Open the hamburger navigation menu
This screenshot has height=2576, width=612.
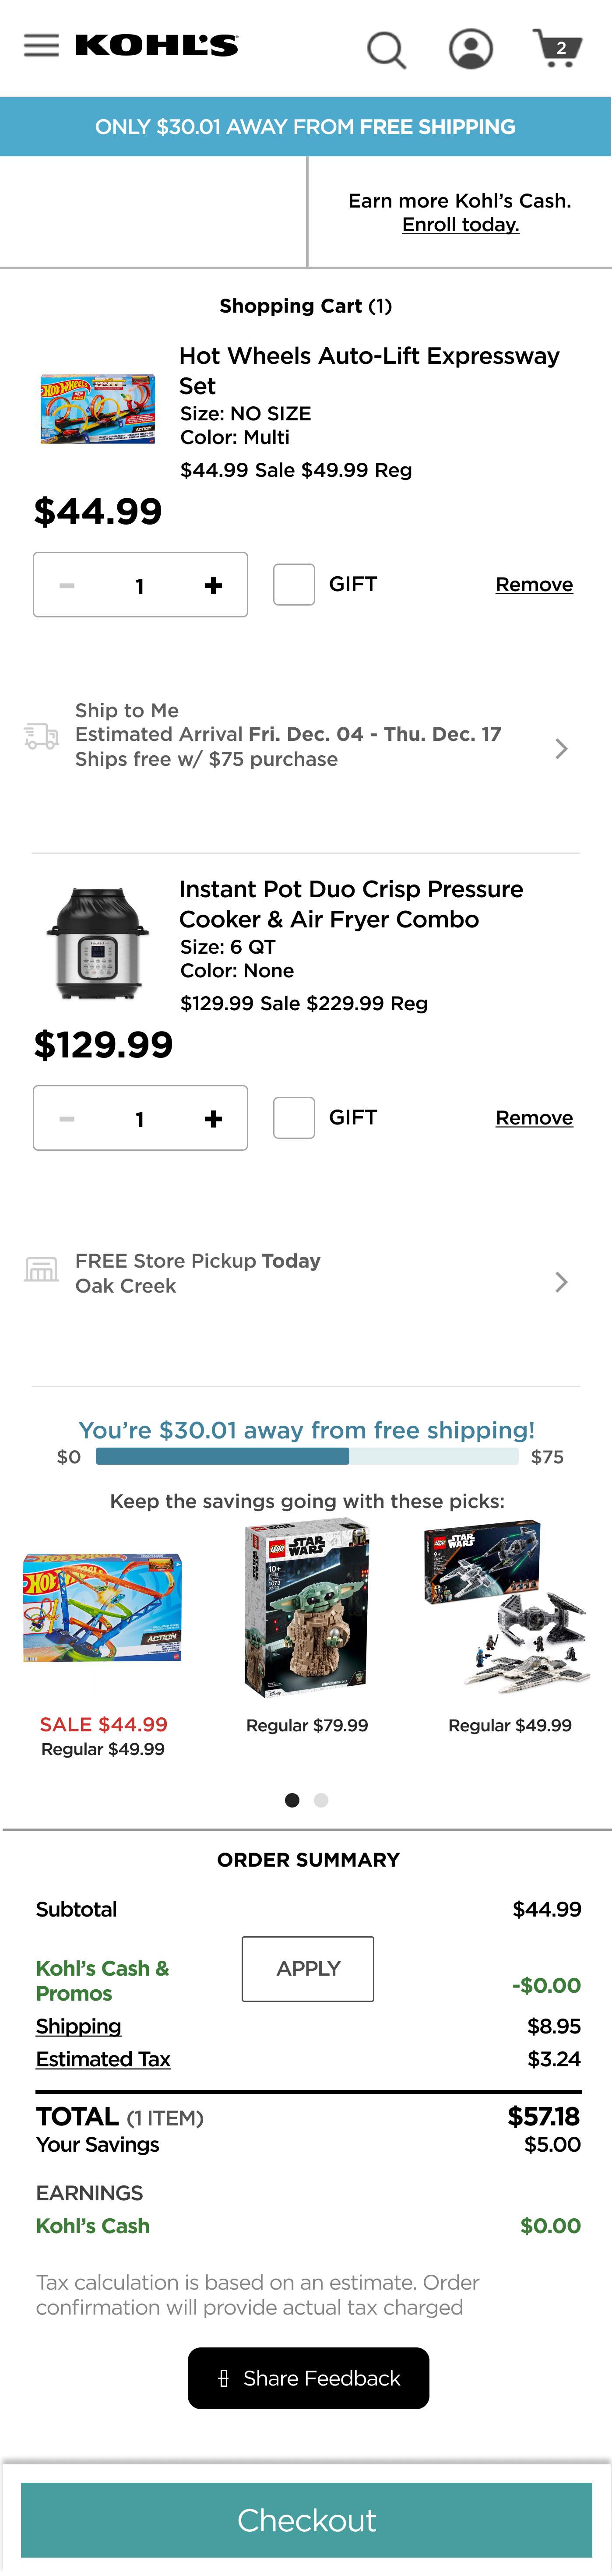click(x=41, y=46)
